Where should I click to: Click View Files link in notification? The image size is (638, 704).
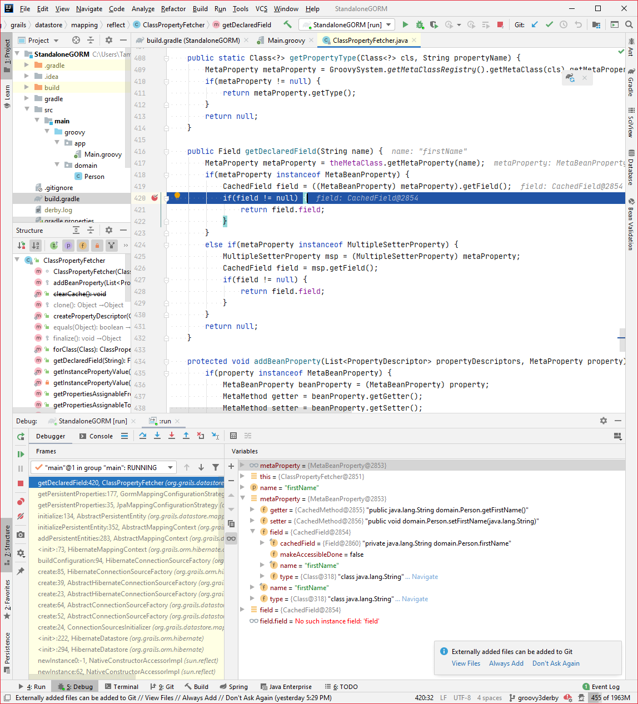466,663
